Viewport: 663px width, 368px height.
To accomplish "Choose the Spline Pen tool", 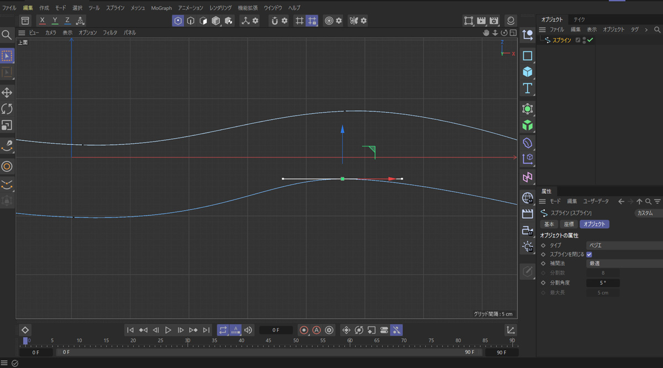I will pos(7,146).
